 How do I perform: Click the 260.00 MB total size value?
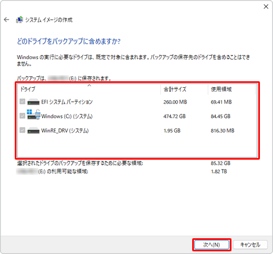[x=175, y=102]
